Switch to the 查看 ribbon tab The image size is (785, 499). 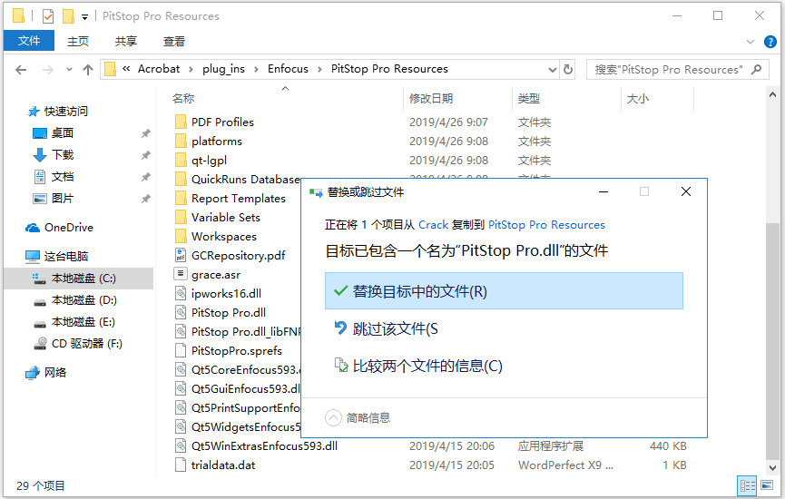pos(173,41)
